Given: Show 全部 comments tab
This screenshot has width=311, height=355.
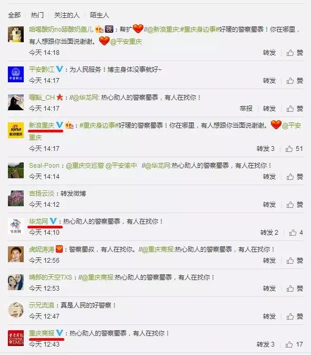Looking at the screenshot, I should click(x=14, y=15).
